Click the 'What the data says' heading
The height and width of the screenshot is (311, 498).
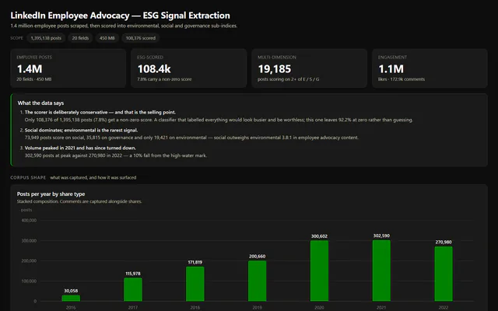point(40,103)
